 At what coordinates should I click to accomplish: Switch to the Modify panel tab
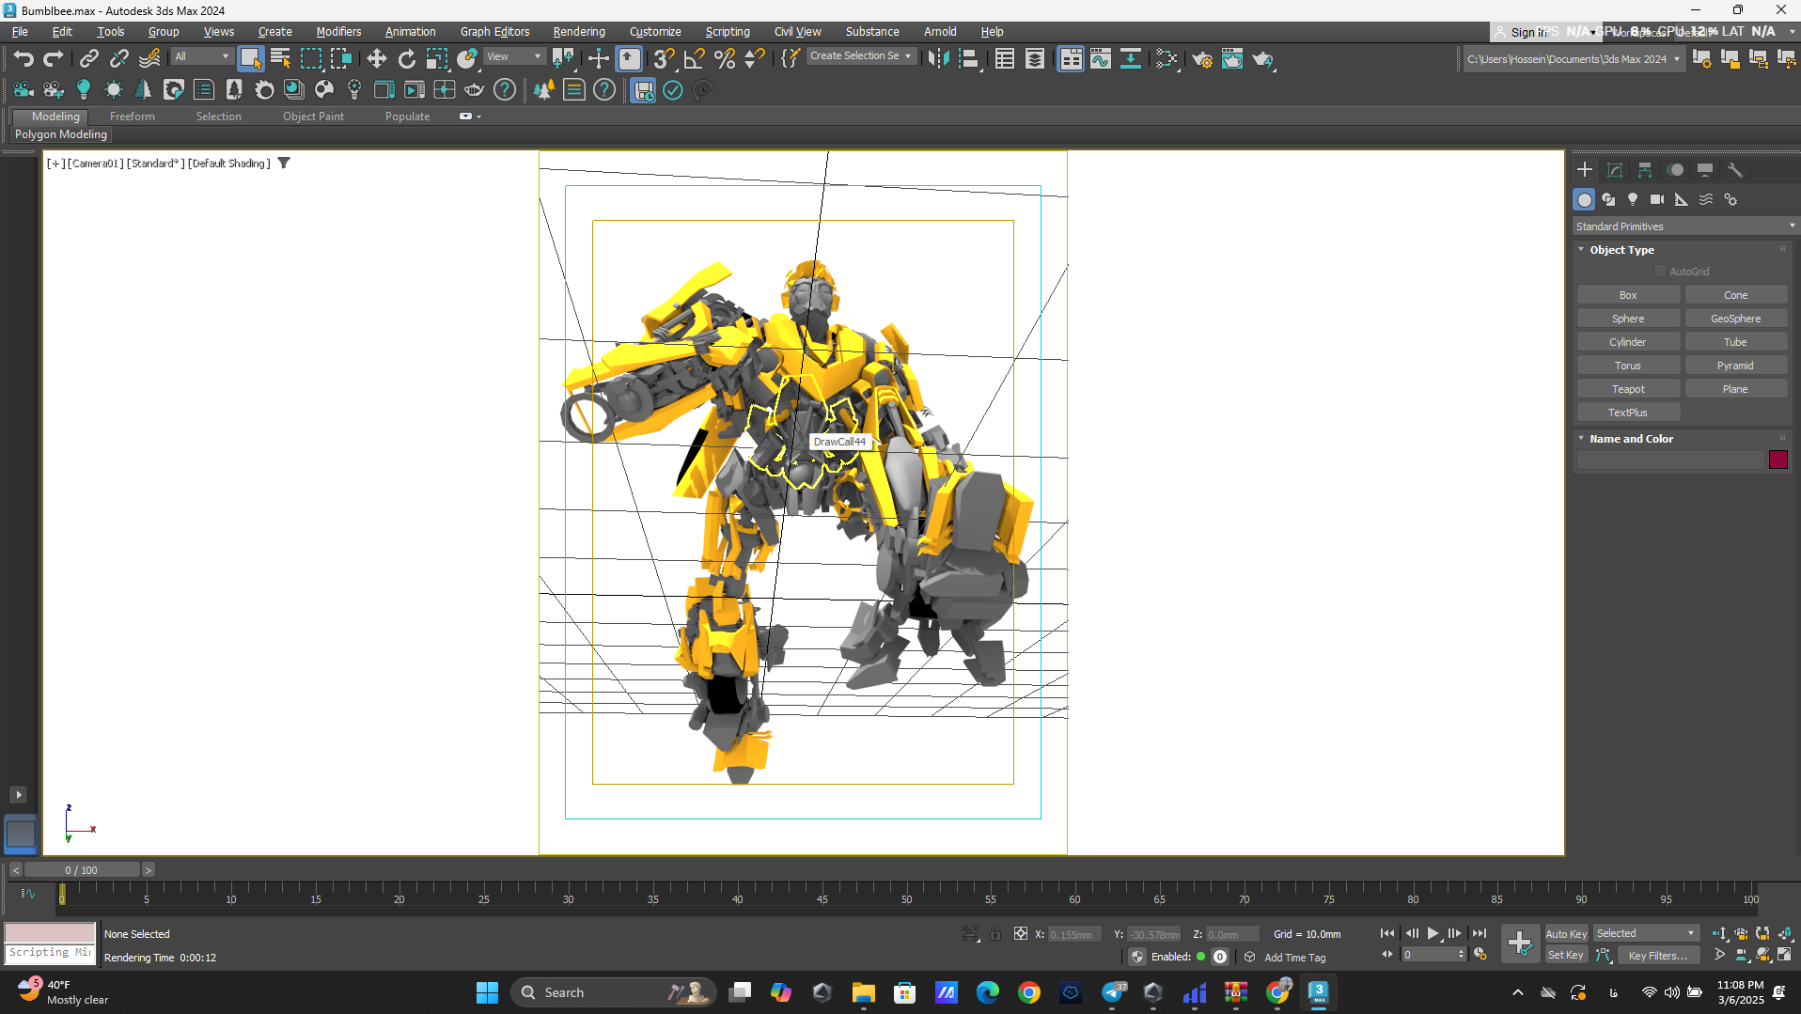[1615, 170]
